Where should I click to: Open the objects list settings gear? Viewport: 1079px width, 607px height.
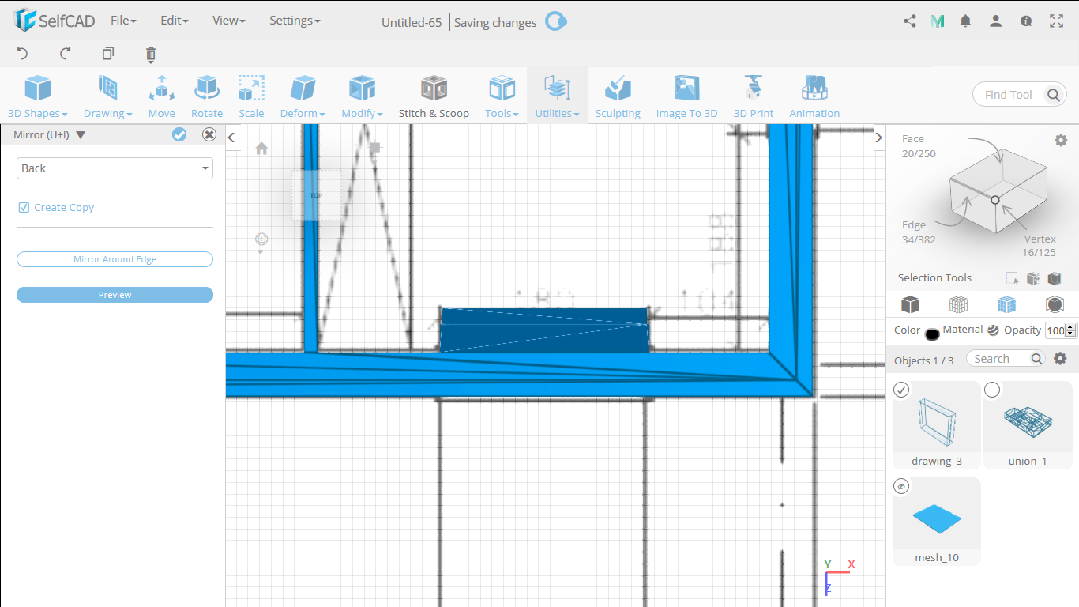coord(1060,359)
